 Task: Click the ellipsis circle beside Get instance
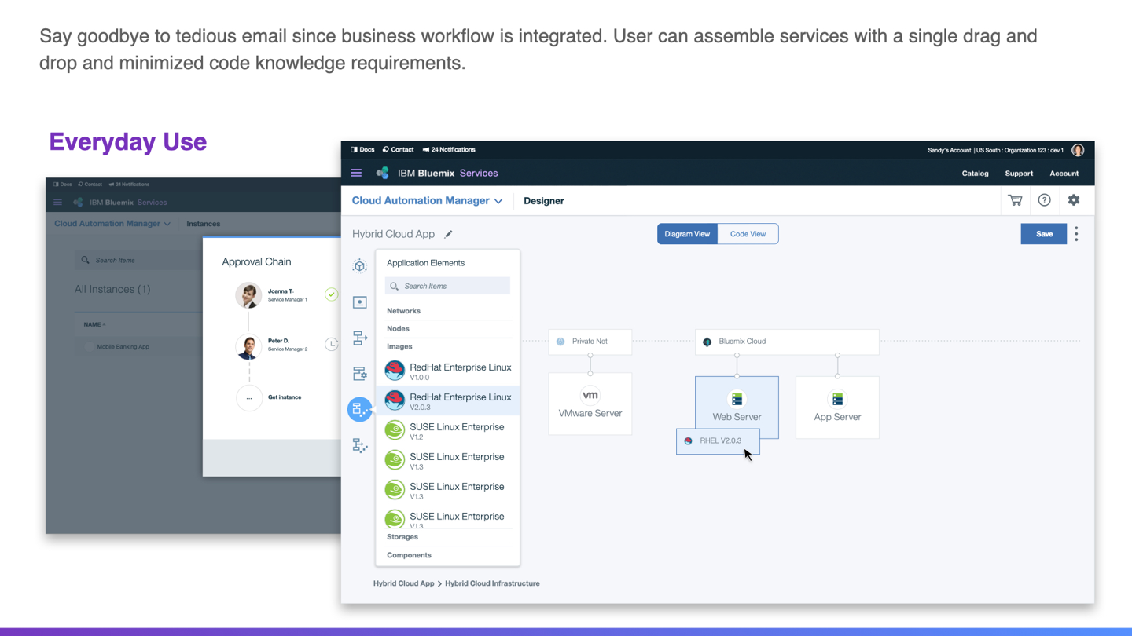tap(248, 398)
